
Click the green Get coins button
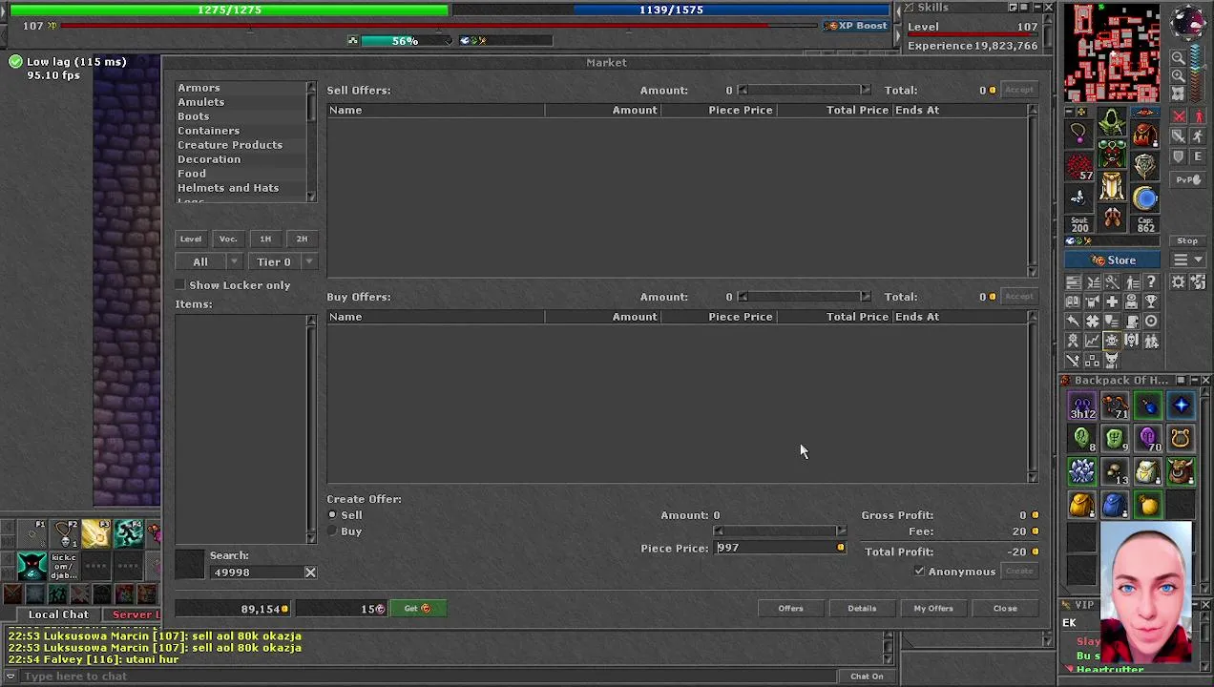pos(417,609)
